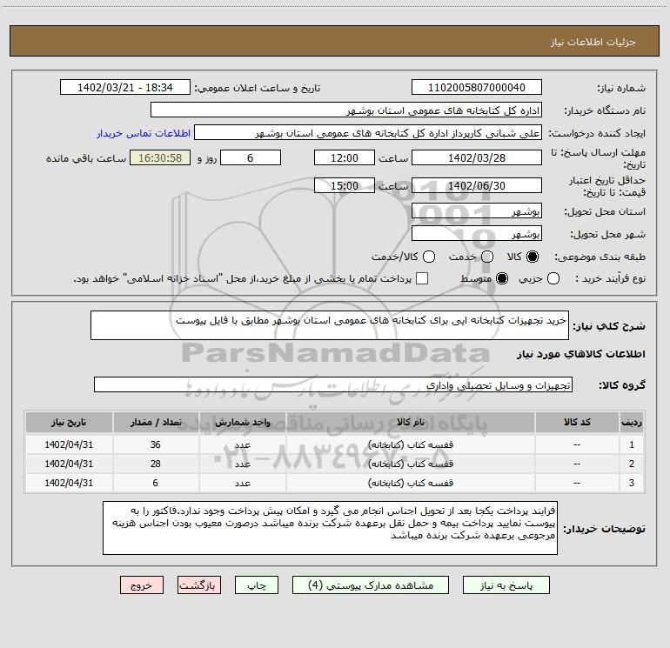
Task: Click the پاسخ به نیاز button
Action: click(506, 585)
